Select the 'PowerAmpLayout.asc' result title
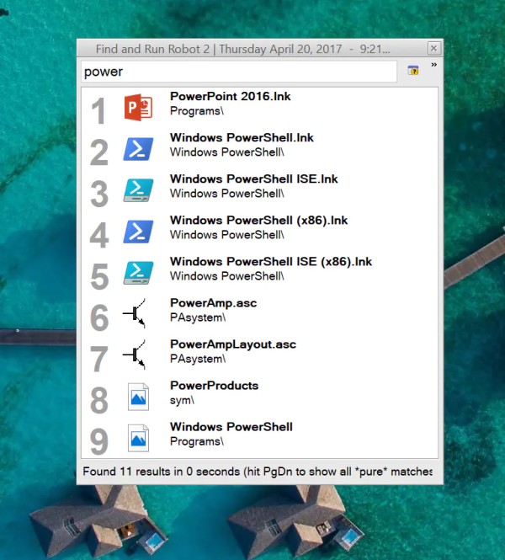505x560 pixels. click(x=233, y=344)
